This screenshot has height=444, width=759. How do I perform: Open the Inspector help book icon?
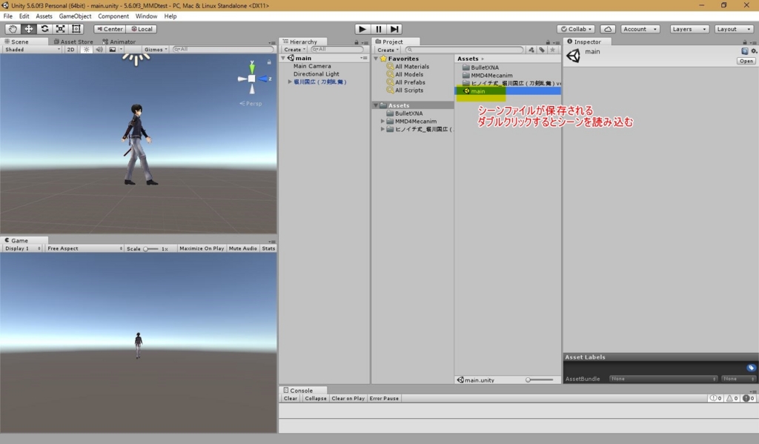coord(744,51)
